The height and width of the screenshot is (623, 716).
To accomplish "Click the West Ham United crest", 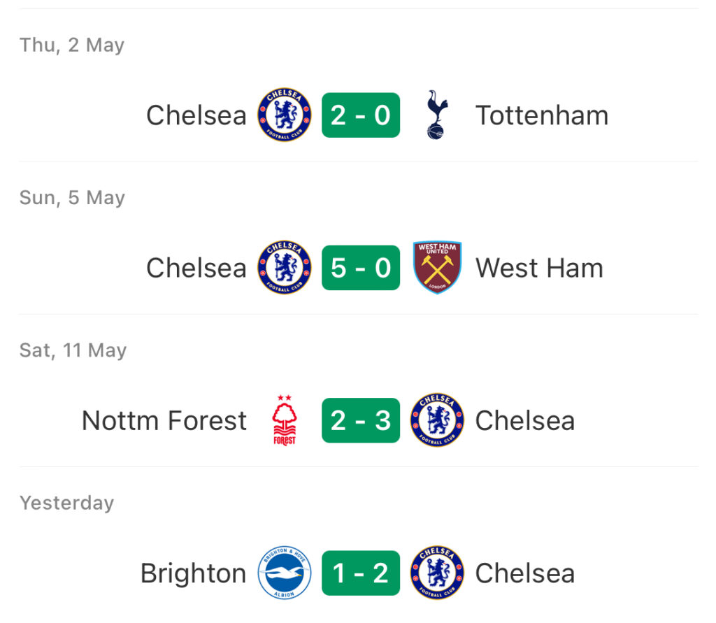I will coord(437,267).
